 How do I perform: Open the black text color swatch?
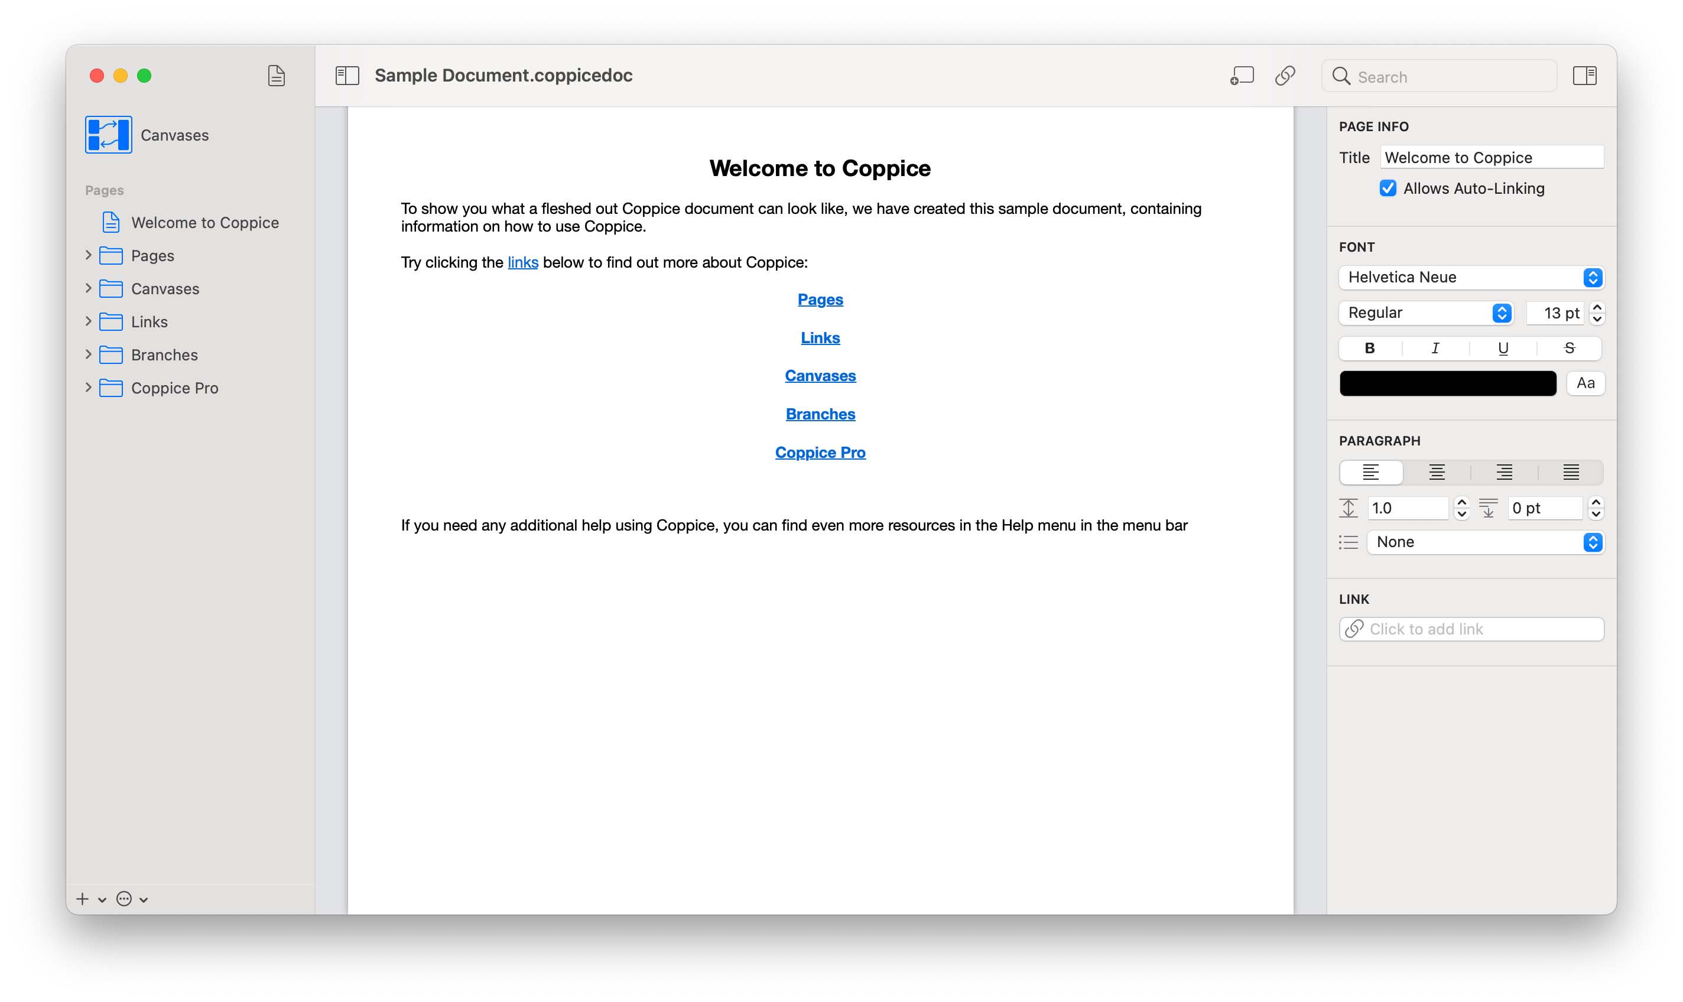pyautogui.click(x=1447, y=383)
